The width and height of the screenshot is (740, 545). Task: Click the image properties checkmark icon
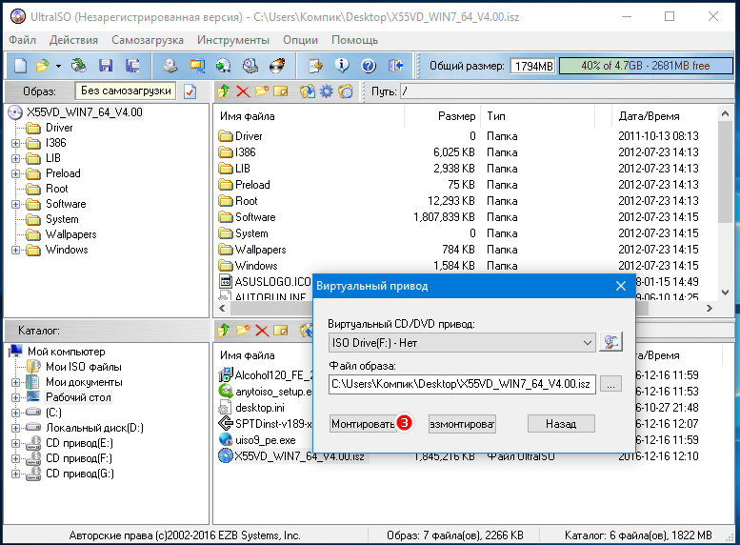(x=190, y=91)
